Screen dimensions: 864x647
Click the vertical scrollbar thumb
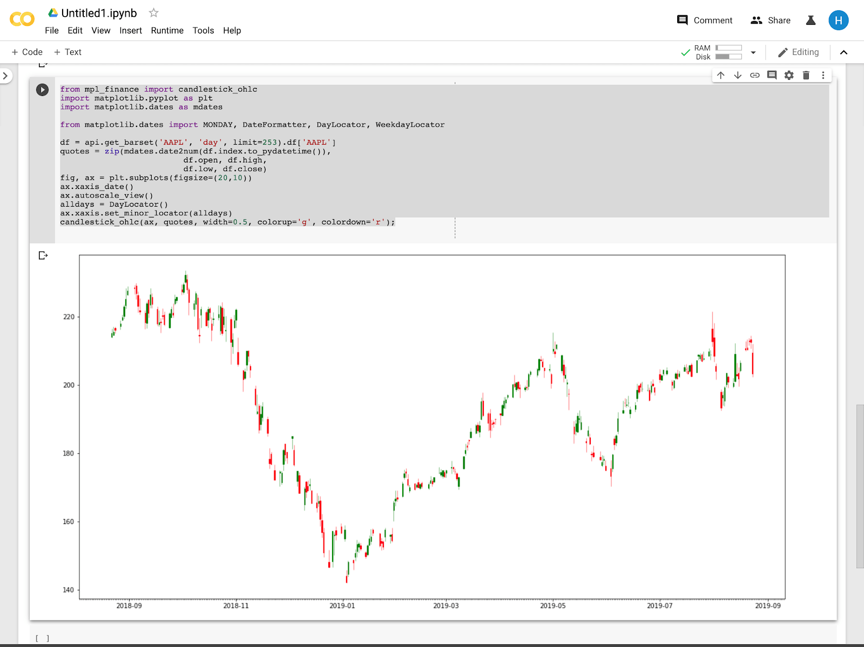(x=860, y=486)
